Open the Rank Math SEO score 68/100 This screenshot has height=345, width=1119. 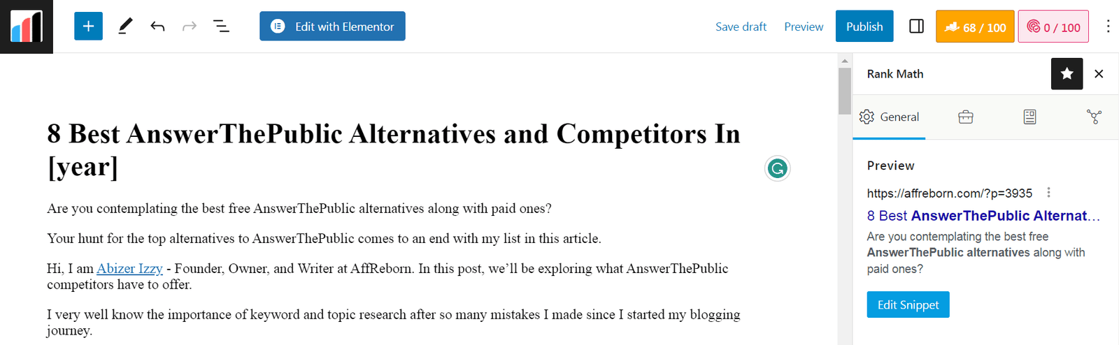tap(975, 27)
